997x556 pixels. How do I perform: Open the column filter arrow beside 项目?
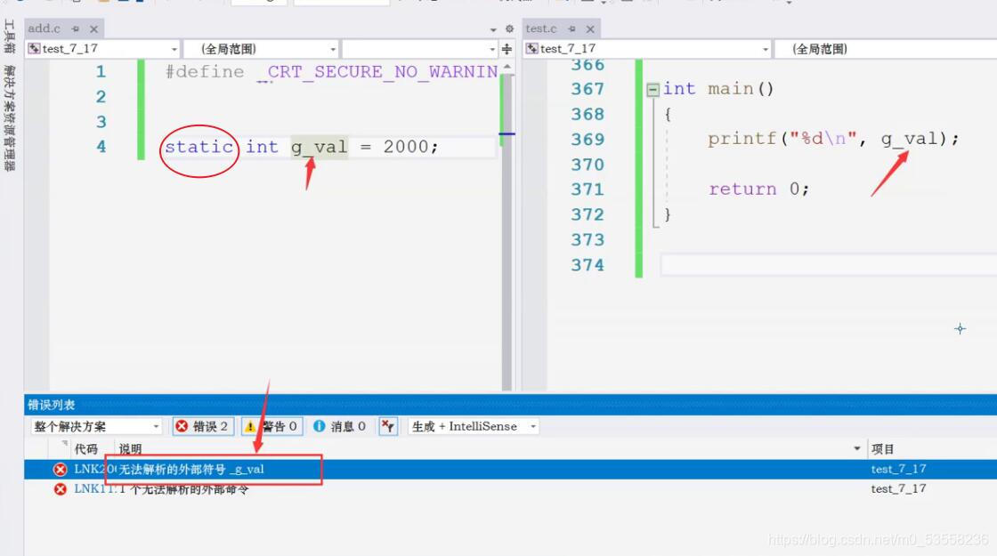click(857, 449)
